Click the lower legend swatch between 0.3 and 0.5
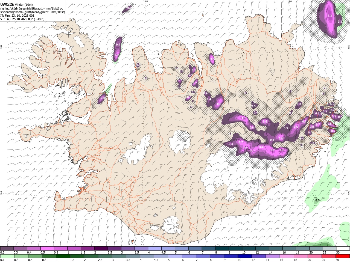350x262 pixels. (x=22, y=256)
